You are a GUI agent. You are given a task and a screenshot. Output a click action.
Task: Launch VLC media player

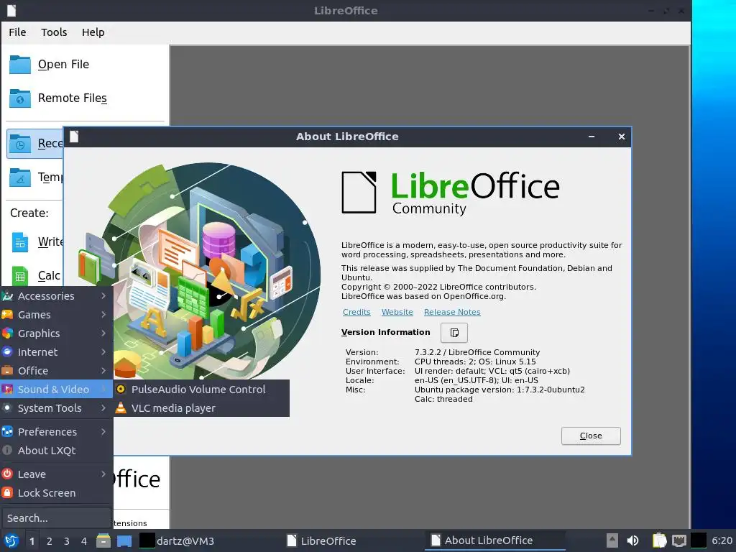point(201,408)
